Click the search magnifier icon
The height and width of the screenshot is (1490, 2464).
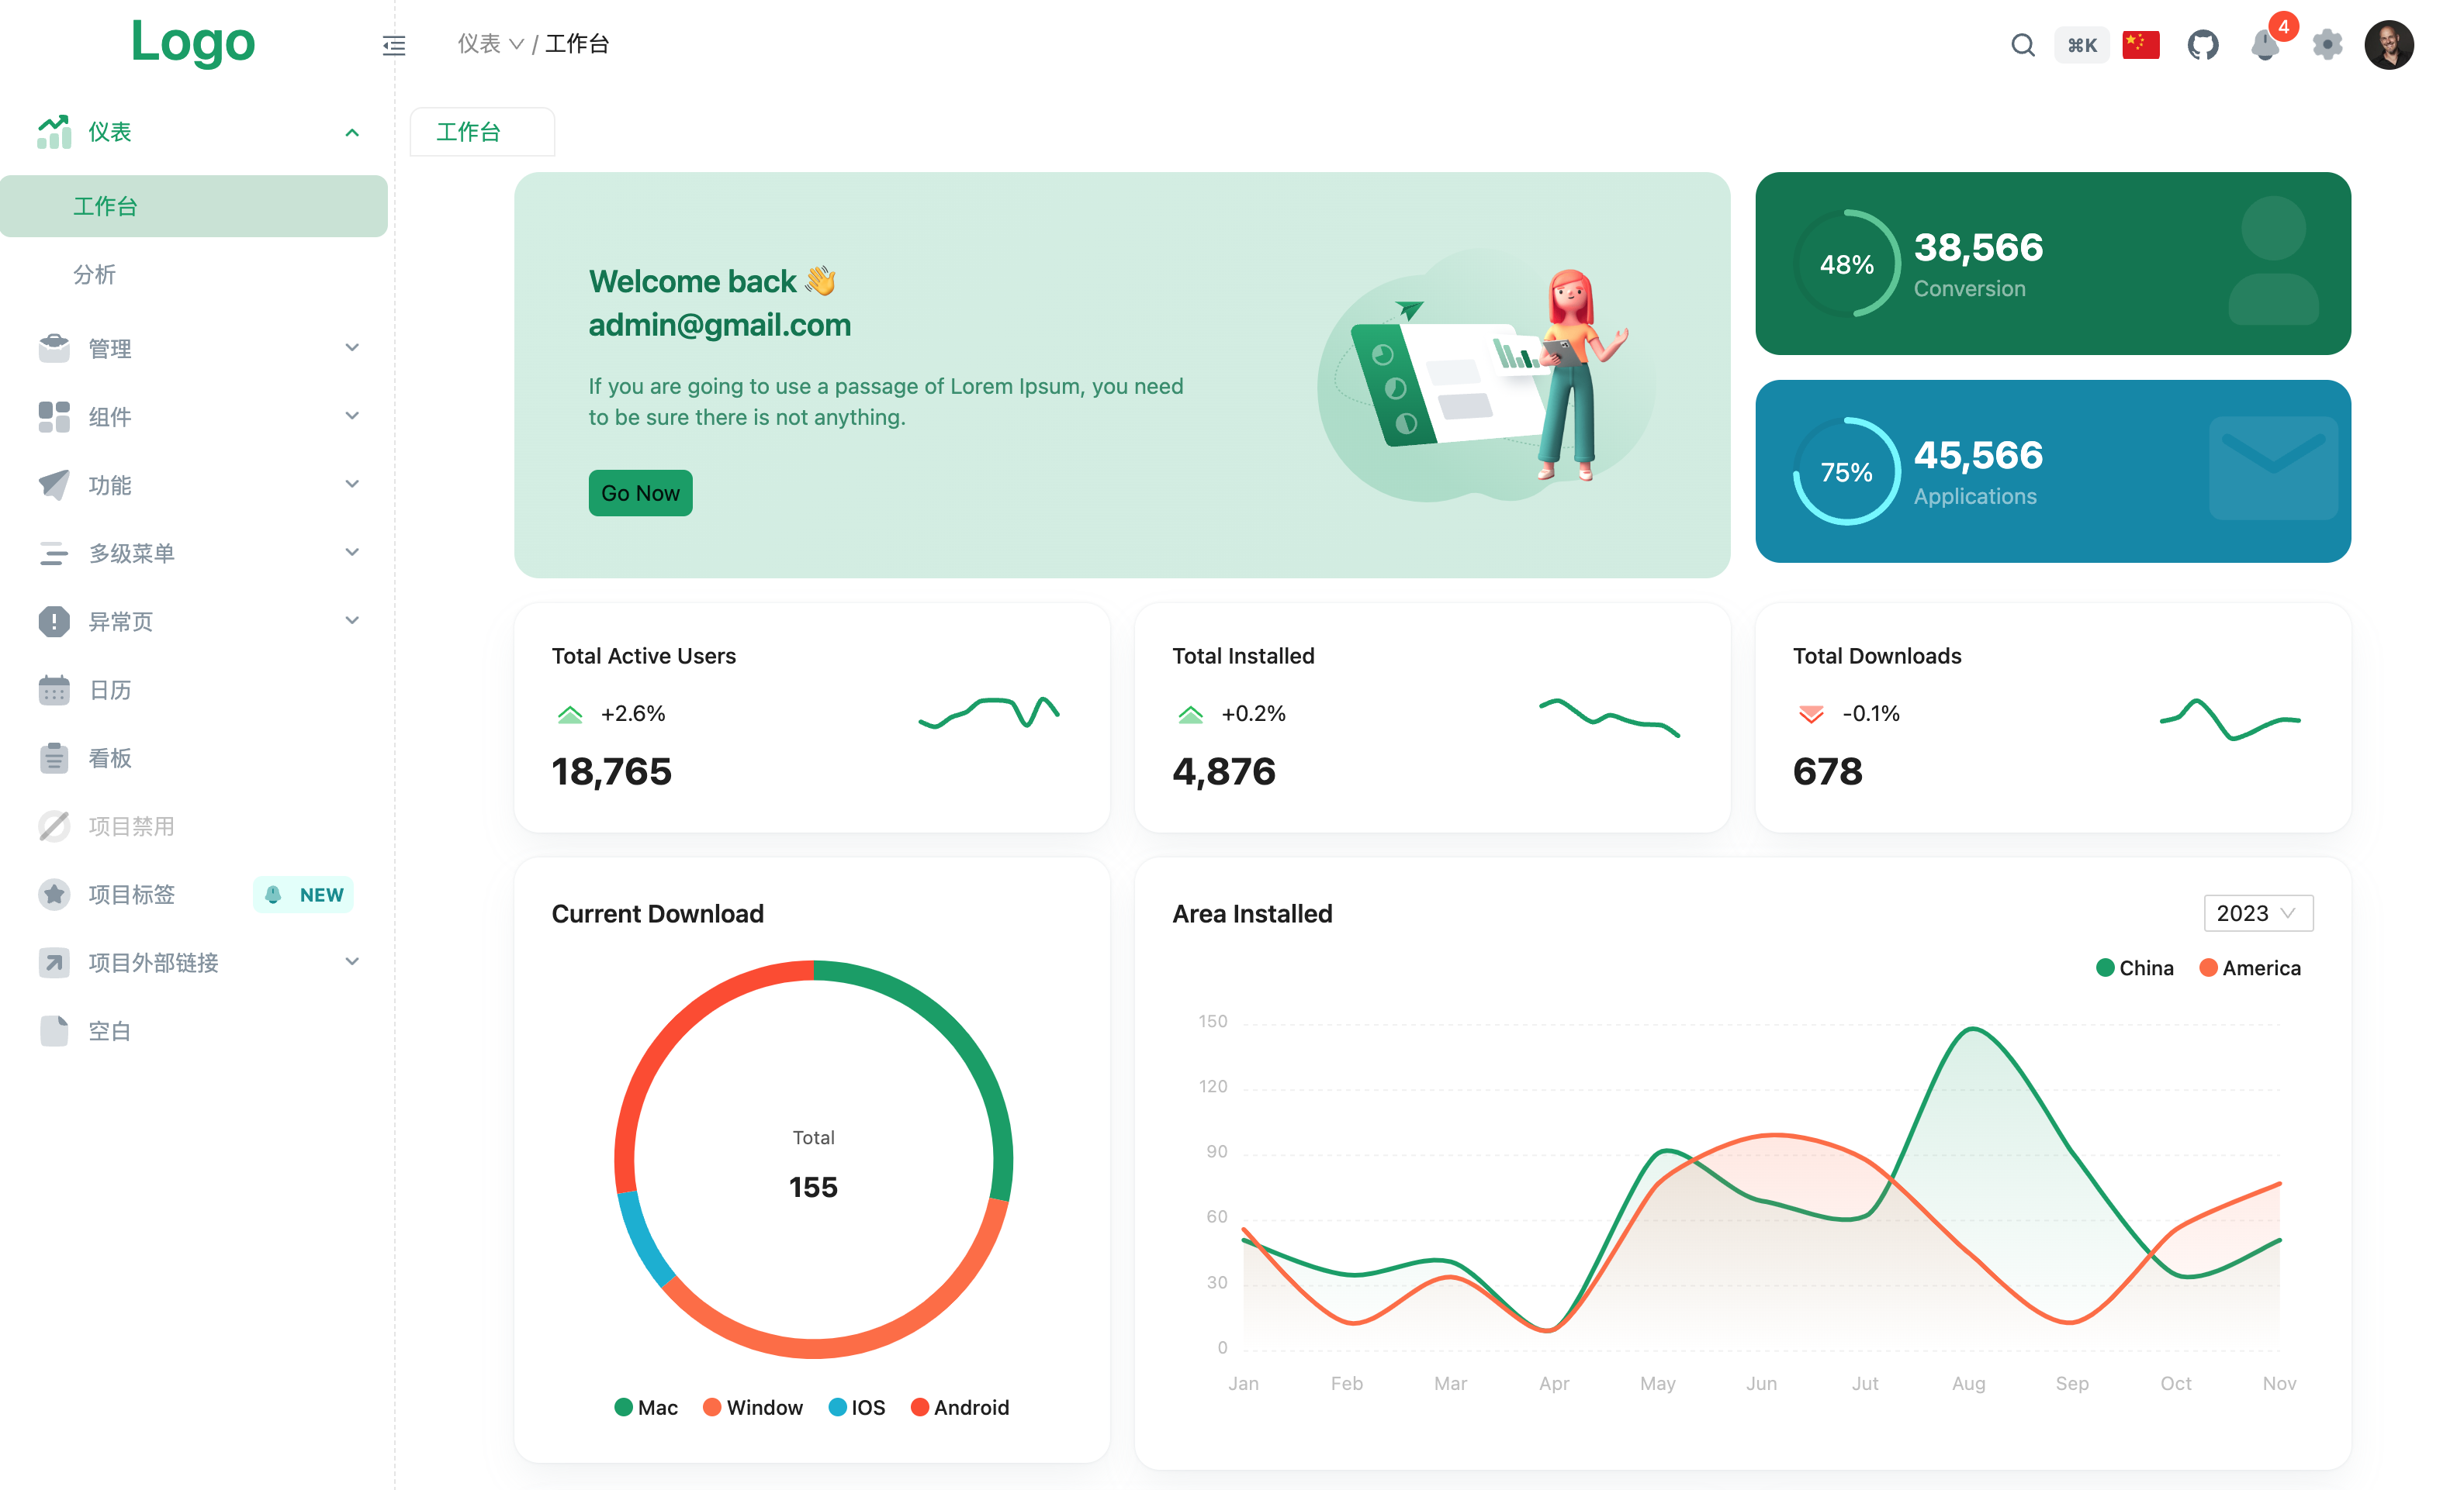[2022, 45]
